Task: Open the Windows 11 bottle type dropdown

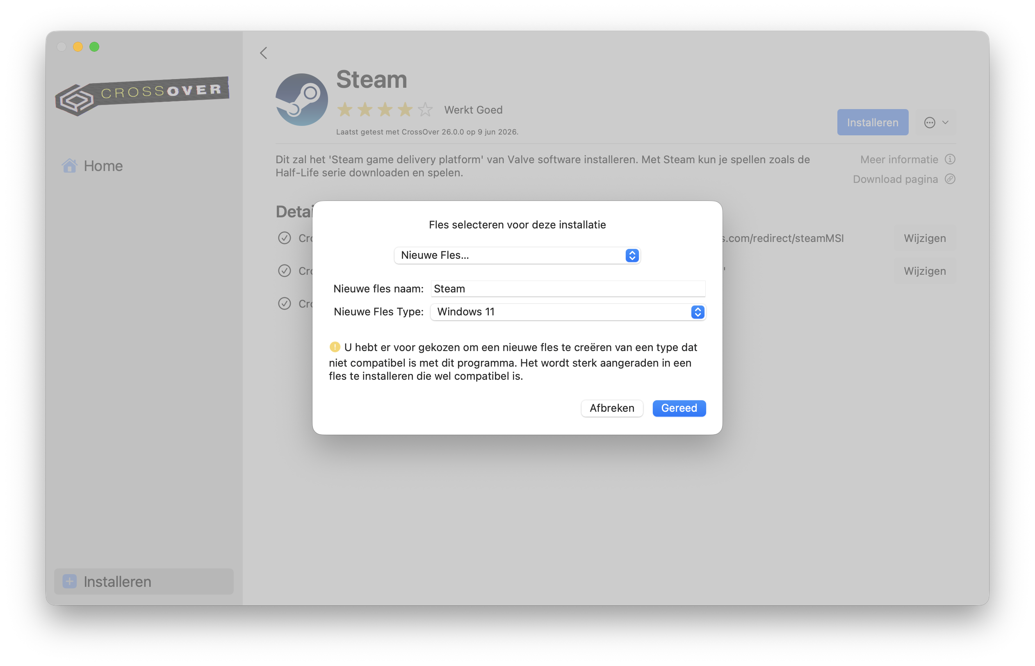Action: coord(568,312)
